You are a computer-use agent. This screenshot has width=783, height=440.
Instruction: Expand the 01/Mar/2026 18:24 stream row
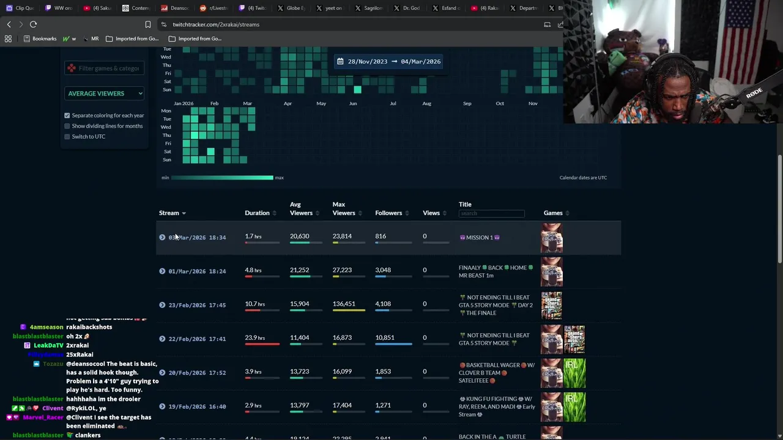tap(162, 271)
